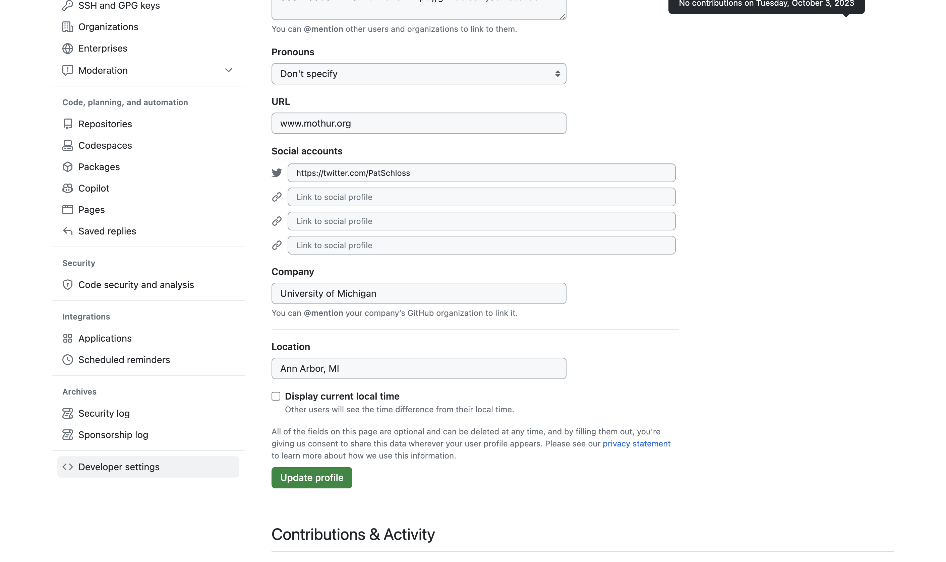Viewport: 946px width, 562px height.
Task: Open the privacy statement link
Action: 636,443
